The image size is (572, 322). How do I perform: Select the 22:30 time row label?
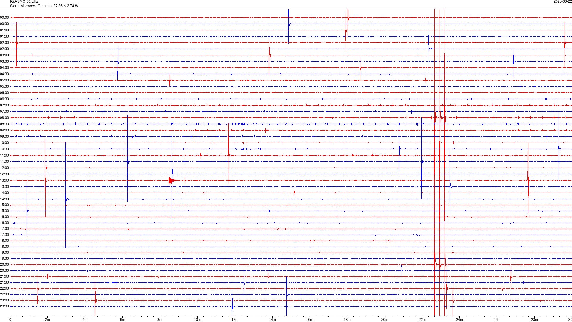coord(4,294)
